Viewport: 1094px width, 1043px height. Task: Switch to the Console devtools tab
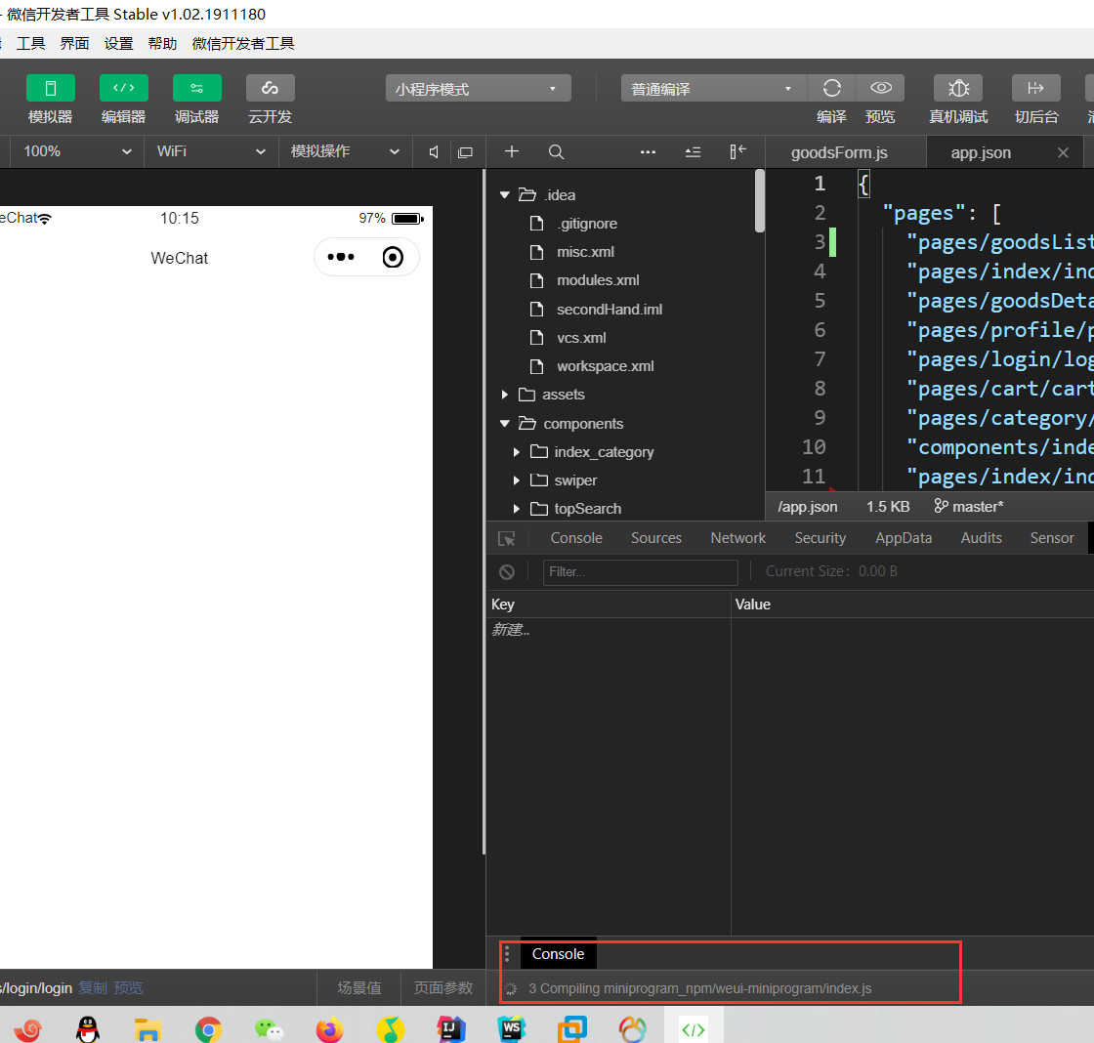(x=575, y=538)
